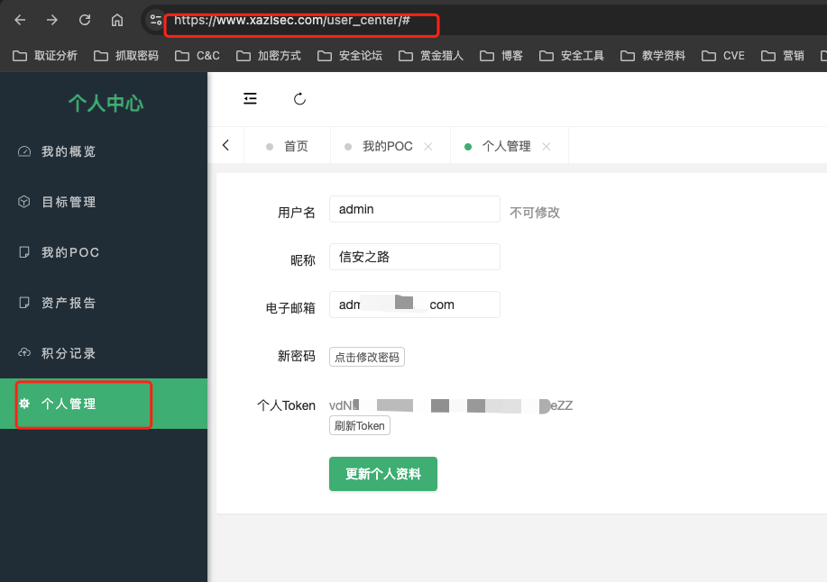
Task: Click the 用户名 field containing admin
Action: point(415,209)
